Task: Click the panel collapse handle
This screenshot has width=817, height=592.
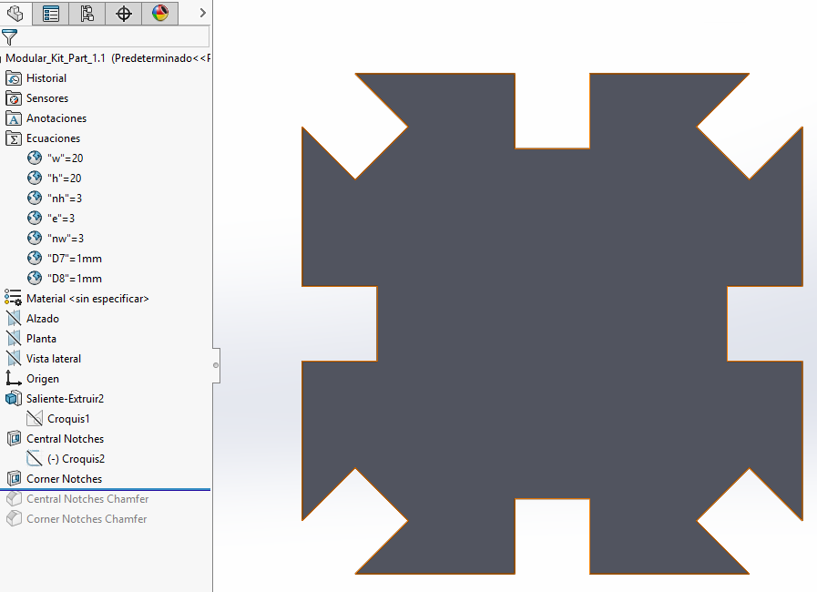Action: 216,365
